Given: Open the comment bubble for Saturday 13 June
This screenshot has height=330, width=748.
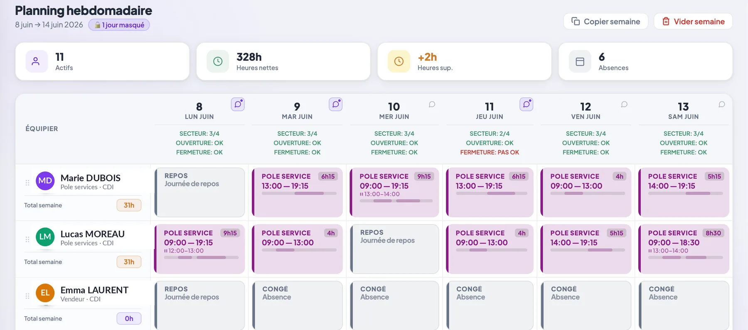Looking at the screenshot, I should (x=722, y=104).
